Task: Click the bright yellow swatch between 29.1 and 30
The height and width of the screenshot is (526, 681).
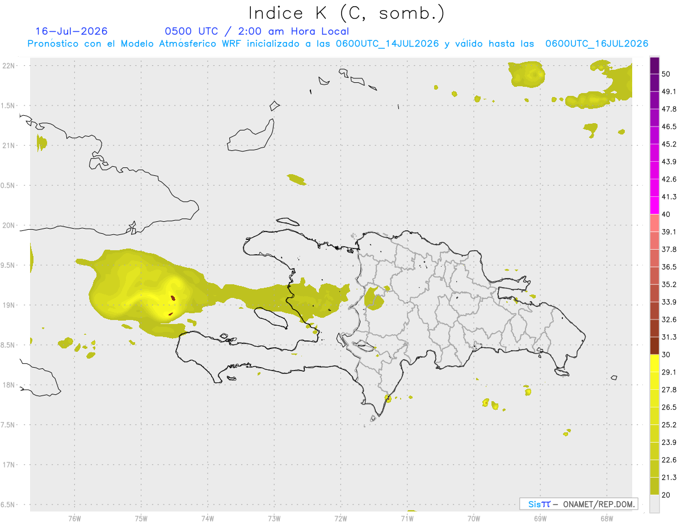Action: click(654, 363)
